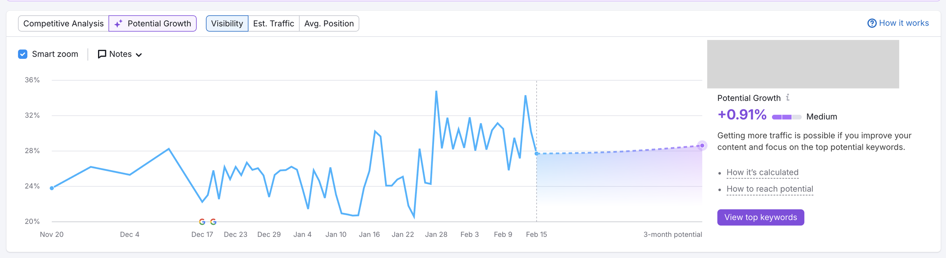Open the How it's calculated link

762,172
